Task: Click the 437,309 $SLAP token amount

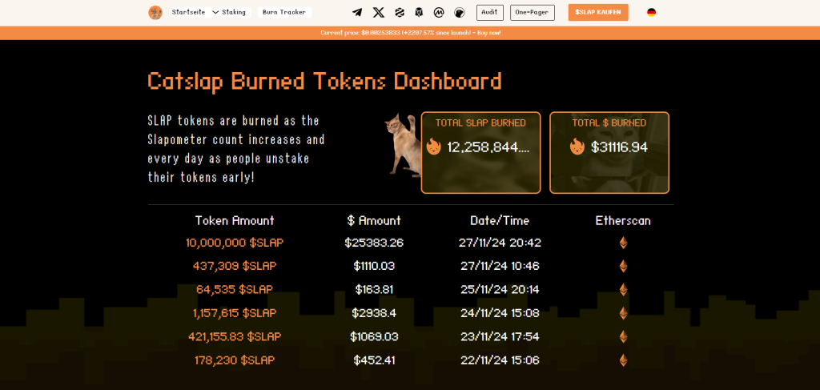Action: (235, 266)
